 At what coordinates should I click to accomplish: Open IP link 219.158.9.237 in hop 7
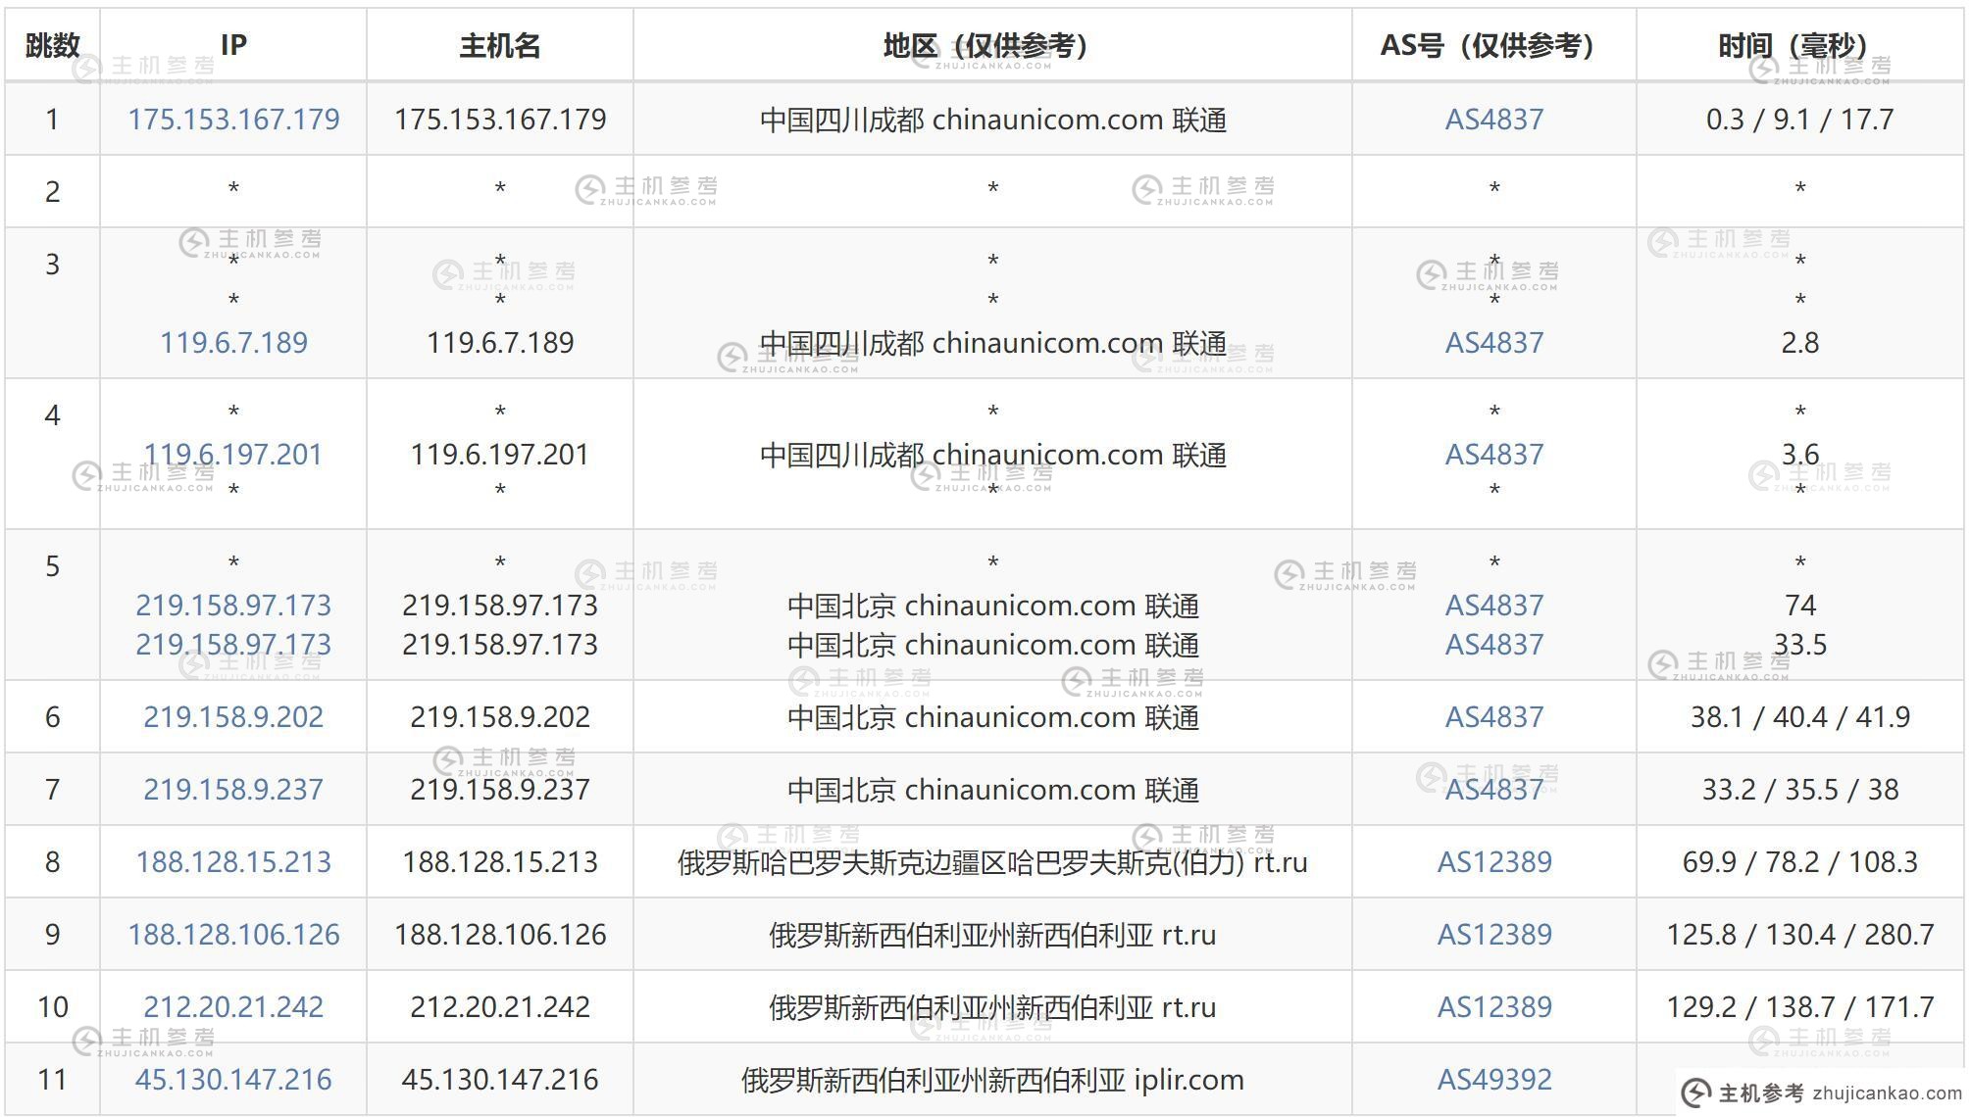click(x=233, y=790)
